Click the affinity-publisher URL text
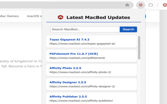The width and height of the screenshot is (167, 104). (81, 101)
